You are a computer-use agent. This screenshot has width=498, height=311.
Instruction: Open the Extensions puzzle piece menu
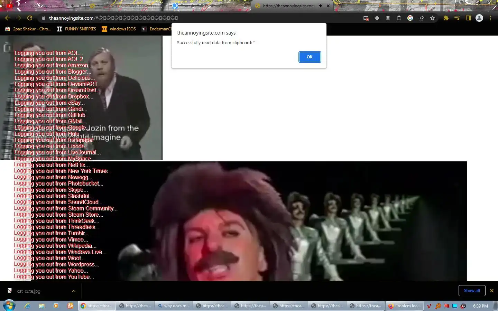click(x=446, y=18)
